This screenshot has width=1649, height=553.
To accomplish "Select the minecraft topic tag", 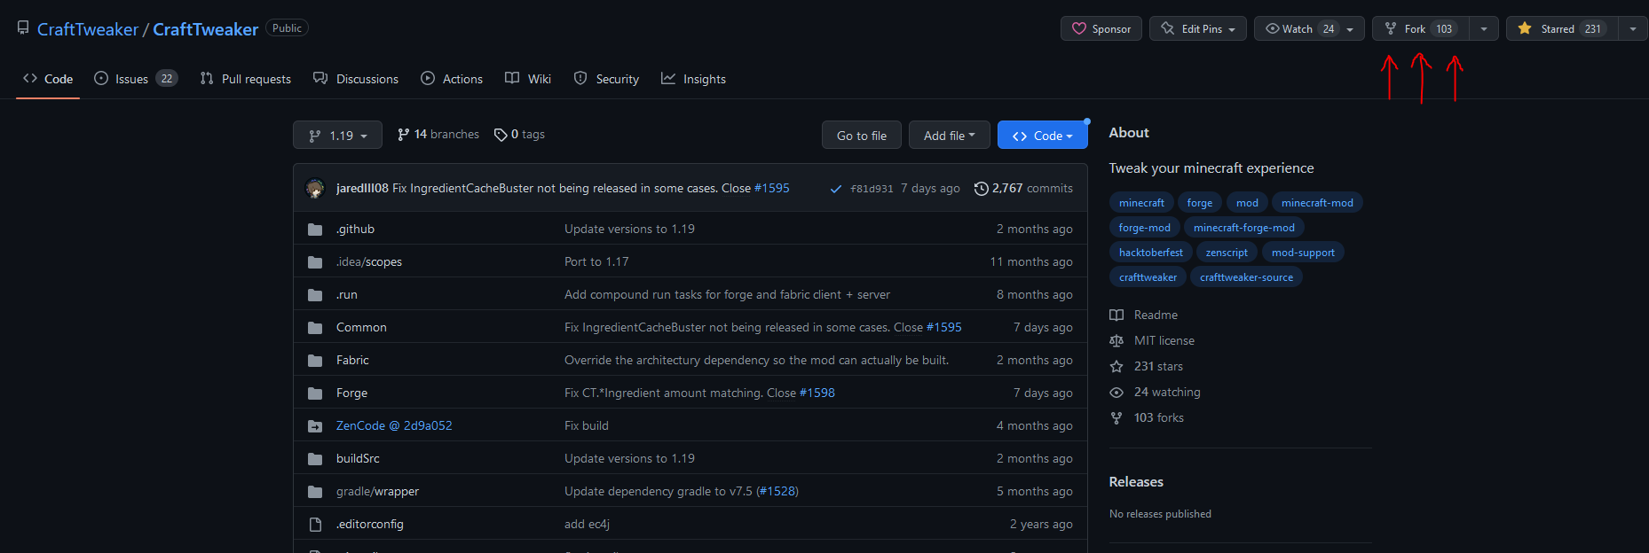I will (1141, 203).
